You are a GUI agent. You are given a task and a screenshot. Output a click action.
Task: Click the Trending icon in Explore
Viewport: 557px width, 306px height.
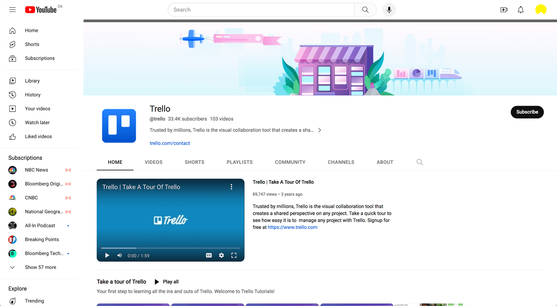point(13,301)
